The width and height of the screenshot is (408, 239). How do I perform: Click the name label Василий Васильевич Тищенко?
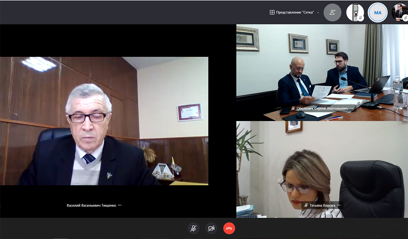[91, 205]
